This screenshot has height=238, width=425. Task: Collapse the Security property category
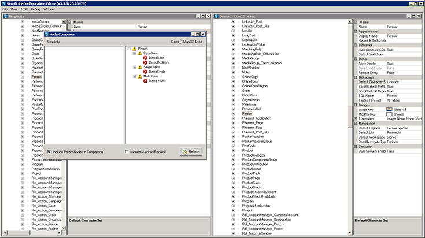click(x=356, y=147)
